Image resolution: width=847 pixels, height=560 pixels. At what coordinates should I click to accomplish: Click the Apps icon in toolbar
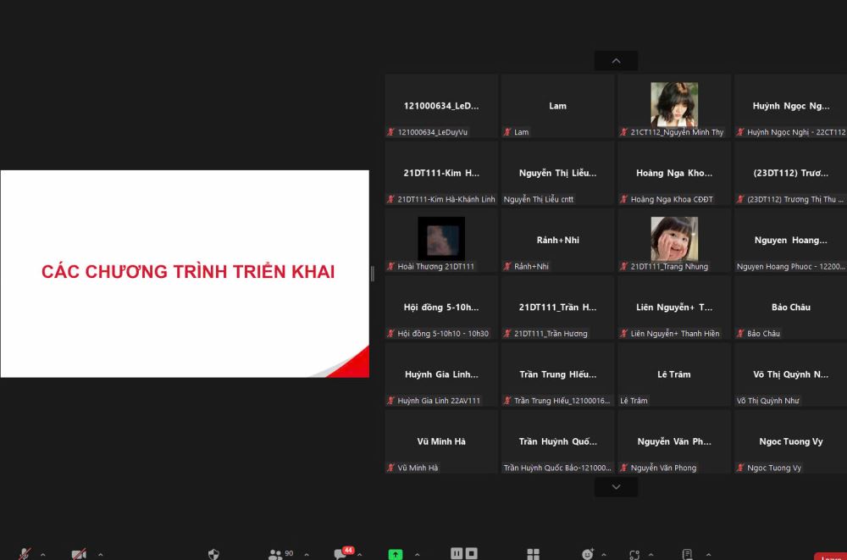pos(634,554)
